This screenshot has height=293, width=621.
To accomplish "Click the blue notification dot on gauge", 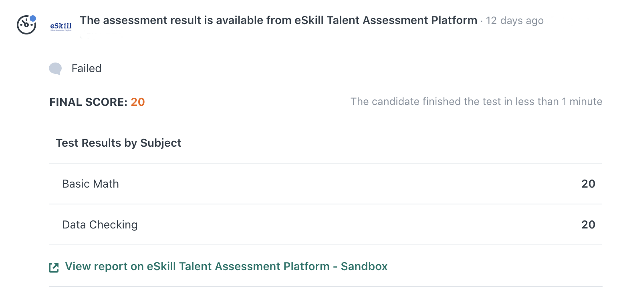I will [33, 18].
